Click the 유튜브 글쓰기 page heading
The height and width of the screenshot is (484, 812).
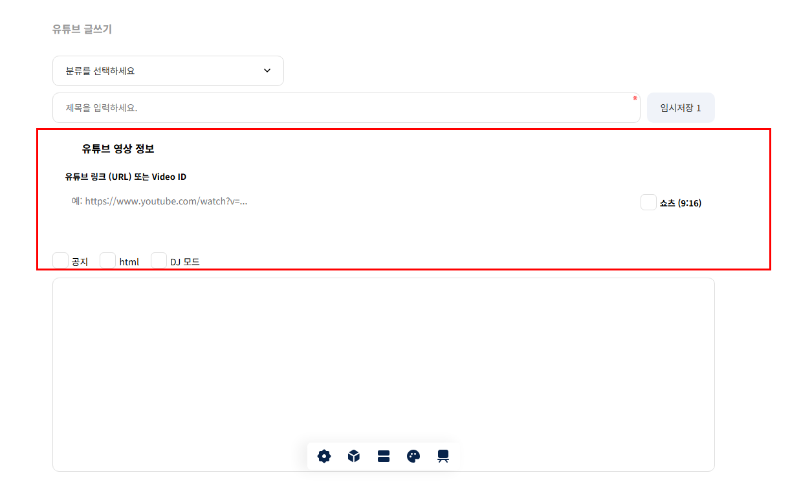(x=82, y=29)
